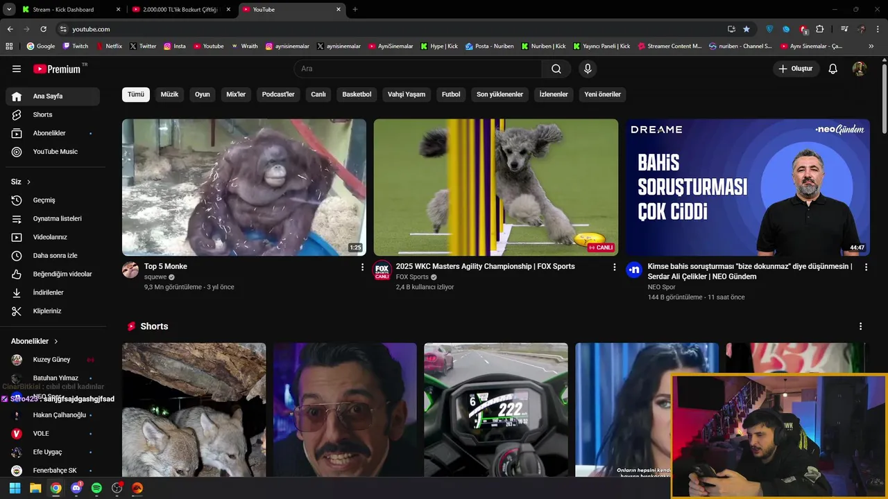Open the Shorts section options menu

tap(861, 326)
